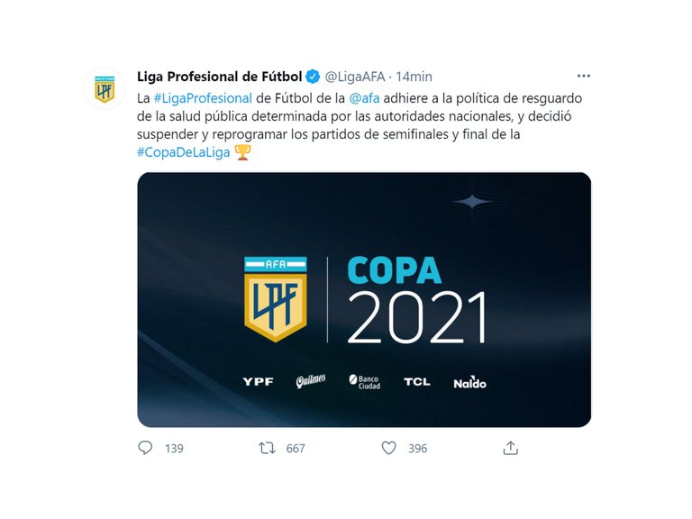
Task: Click the YPF sponsor logo
Action: (258, 382)
